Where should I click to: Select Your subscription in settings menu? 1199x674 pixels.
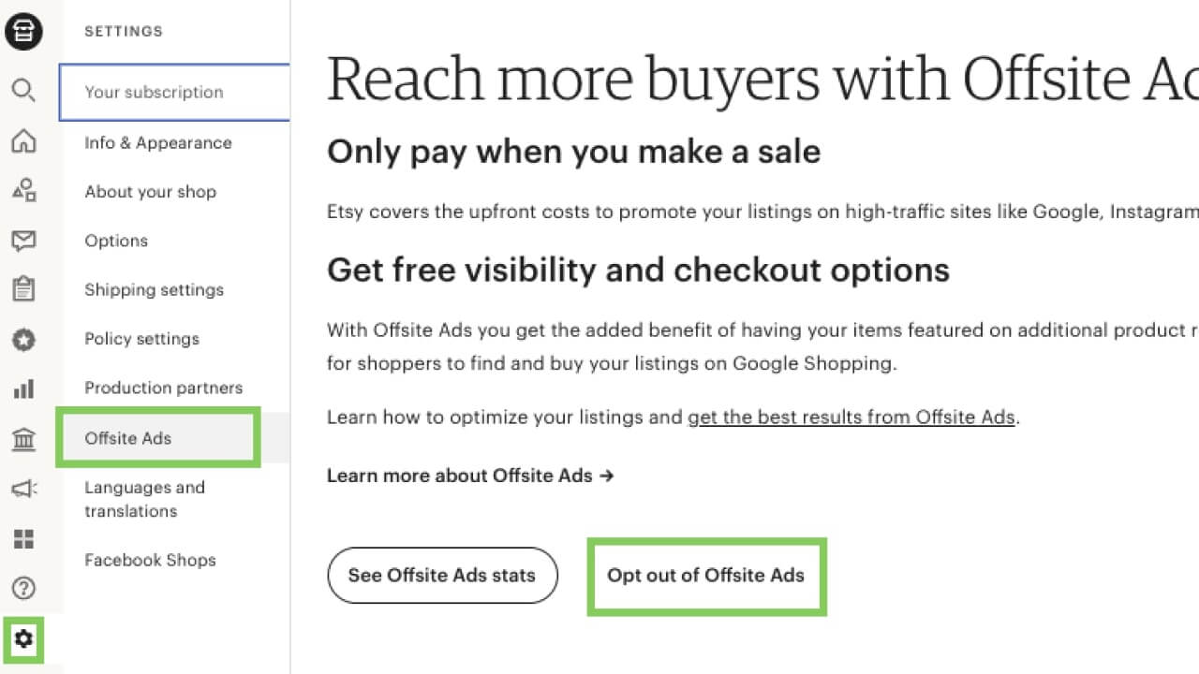coord(153,92)
